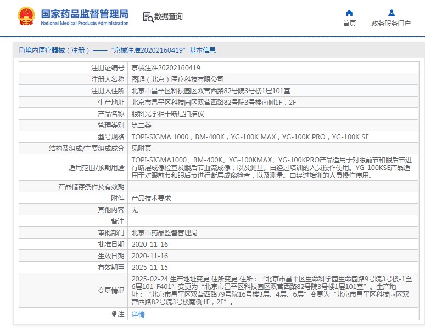This screenshot has height=329, width=425.
Task: Open the 政务服务门户 navigation item
Action: pyautogui.click(x=391, y=23)
